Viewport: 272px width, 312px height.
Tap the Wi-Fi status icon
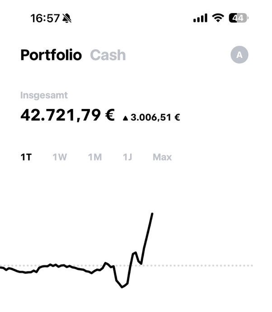click(x=218, y=18)
